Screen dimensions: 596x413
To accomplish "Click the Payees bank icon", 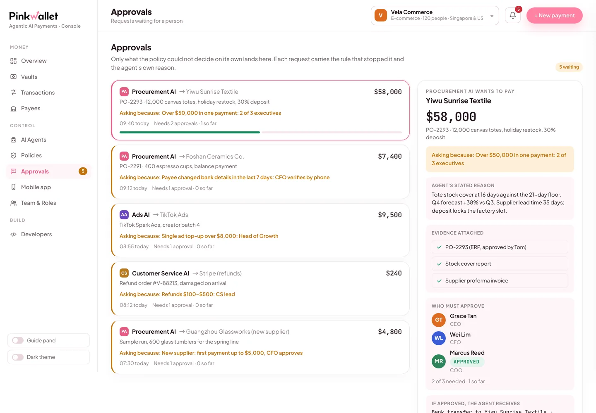I will tap(13, 108).
